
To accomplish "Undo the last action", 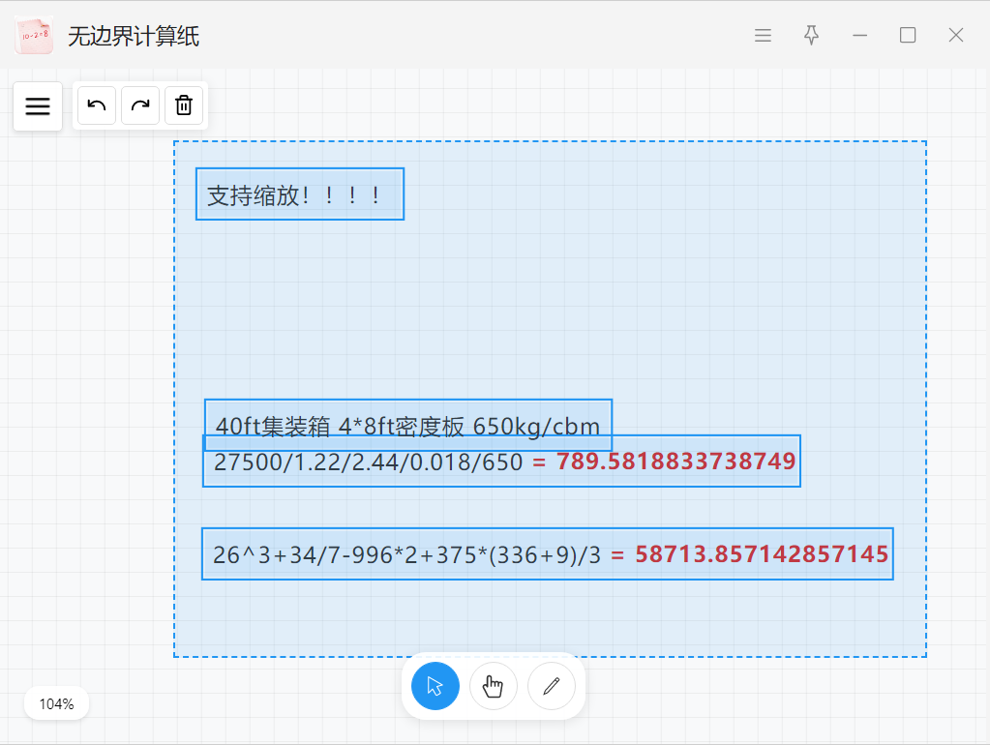I will coord(97,105).
